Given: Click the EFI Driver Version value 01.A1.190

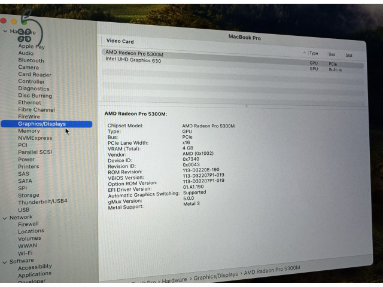Looking at the screenshot, I should coord(193,187).
